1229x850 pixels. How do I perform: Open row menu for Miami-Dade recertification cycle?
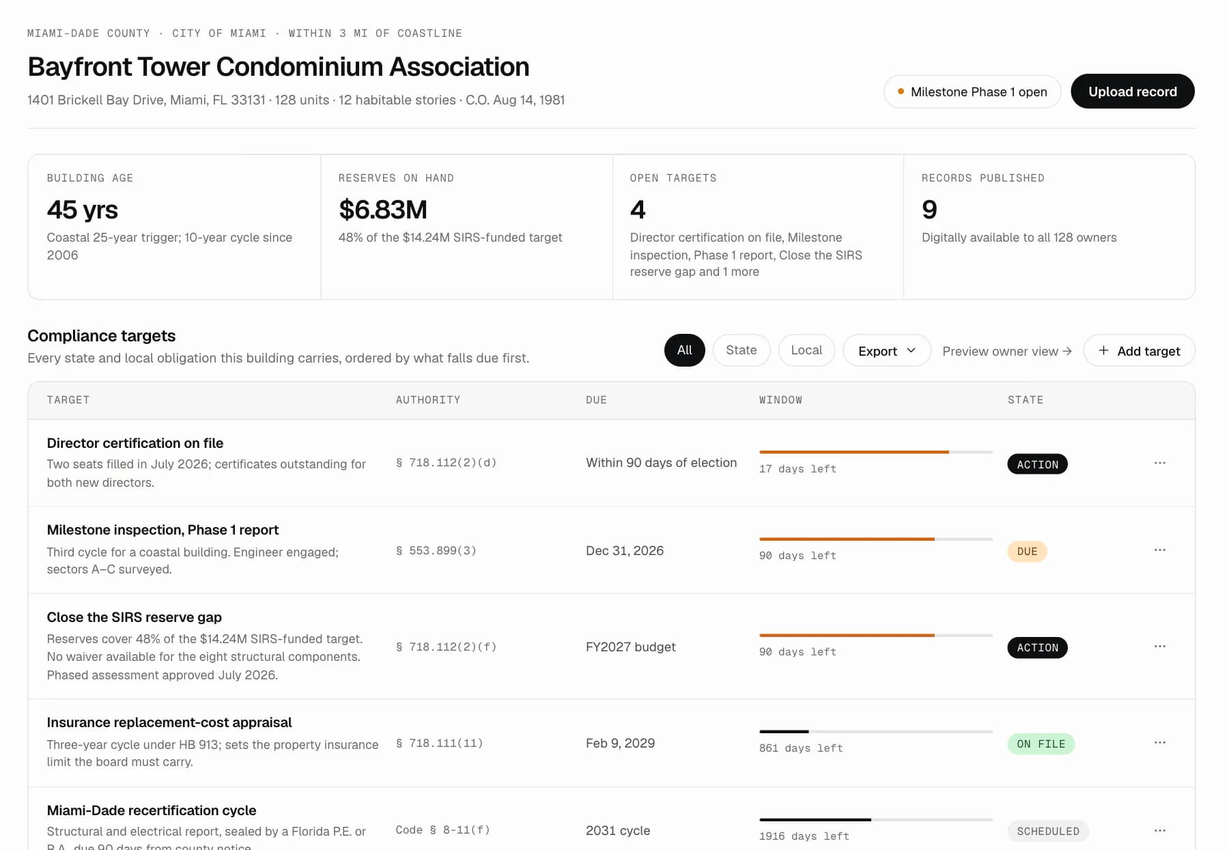click(x=1159, y=831)
